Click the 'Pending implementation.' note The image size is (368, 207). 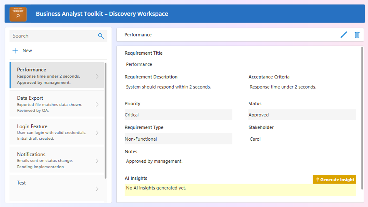41,167
